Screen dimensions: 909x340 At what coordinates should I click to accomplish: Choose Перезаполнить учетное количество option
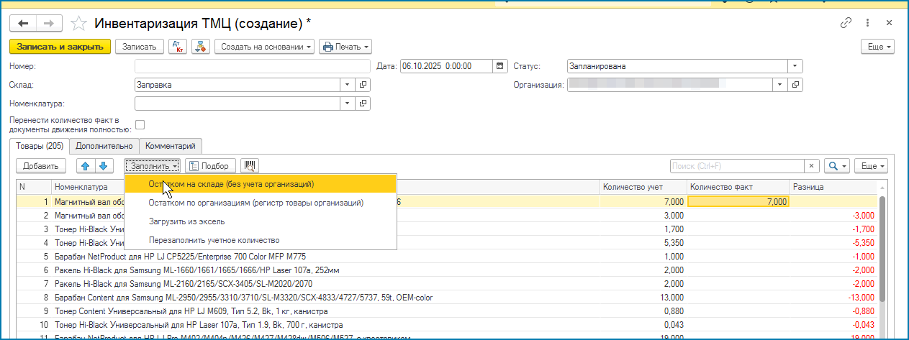tap(214, 240)
